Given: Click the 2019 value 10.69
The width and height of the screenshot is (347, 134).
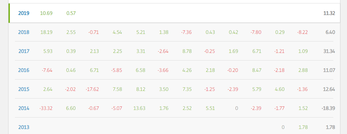Looking at the screenshot, I should pos(46,13).
